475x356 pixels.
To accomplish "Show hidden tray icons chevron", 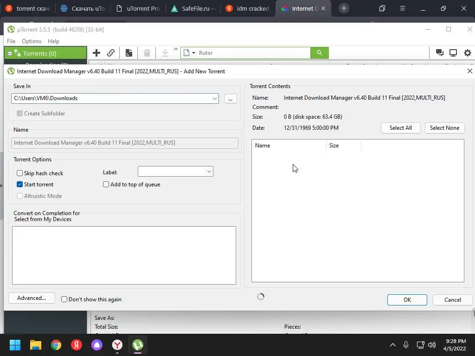I will (392, 345).
